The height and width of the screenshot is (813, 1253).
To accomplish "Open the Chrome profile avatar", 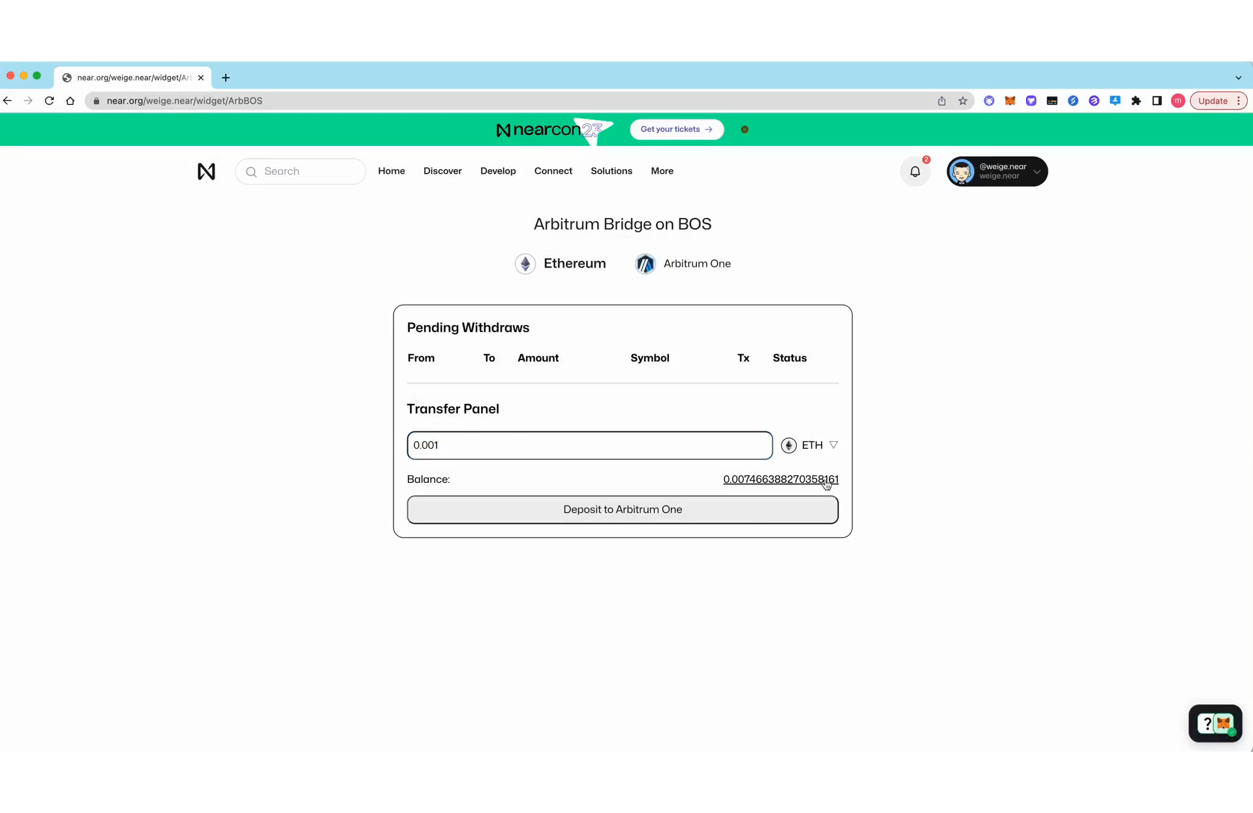I will 1178,100.
